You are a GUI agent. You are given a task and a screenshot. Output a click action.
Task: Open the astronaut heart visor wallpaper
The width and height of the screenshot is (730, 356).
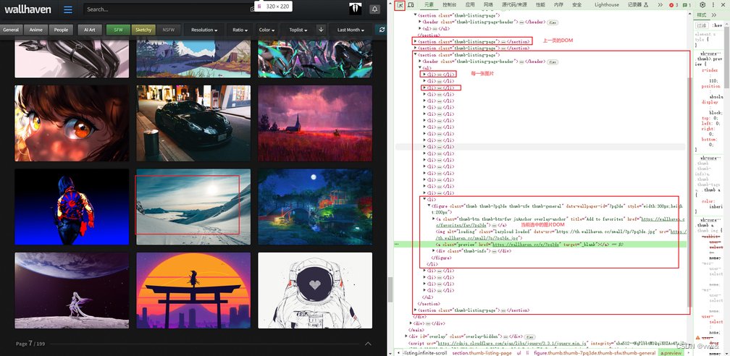[315, 291]
